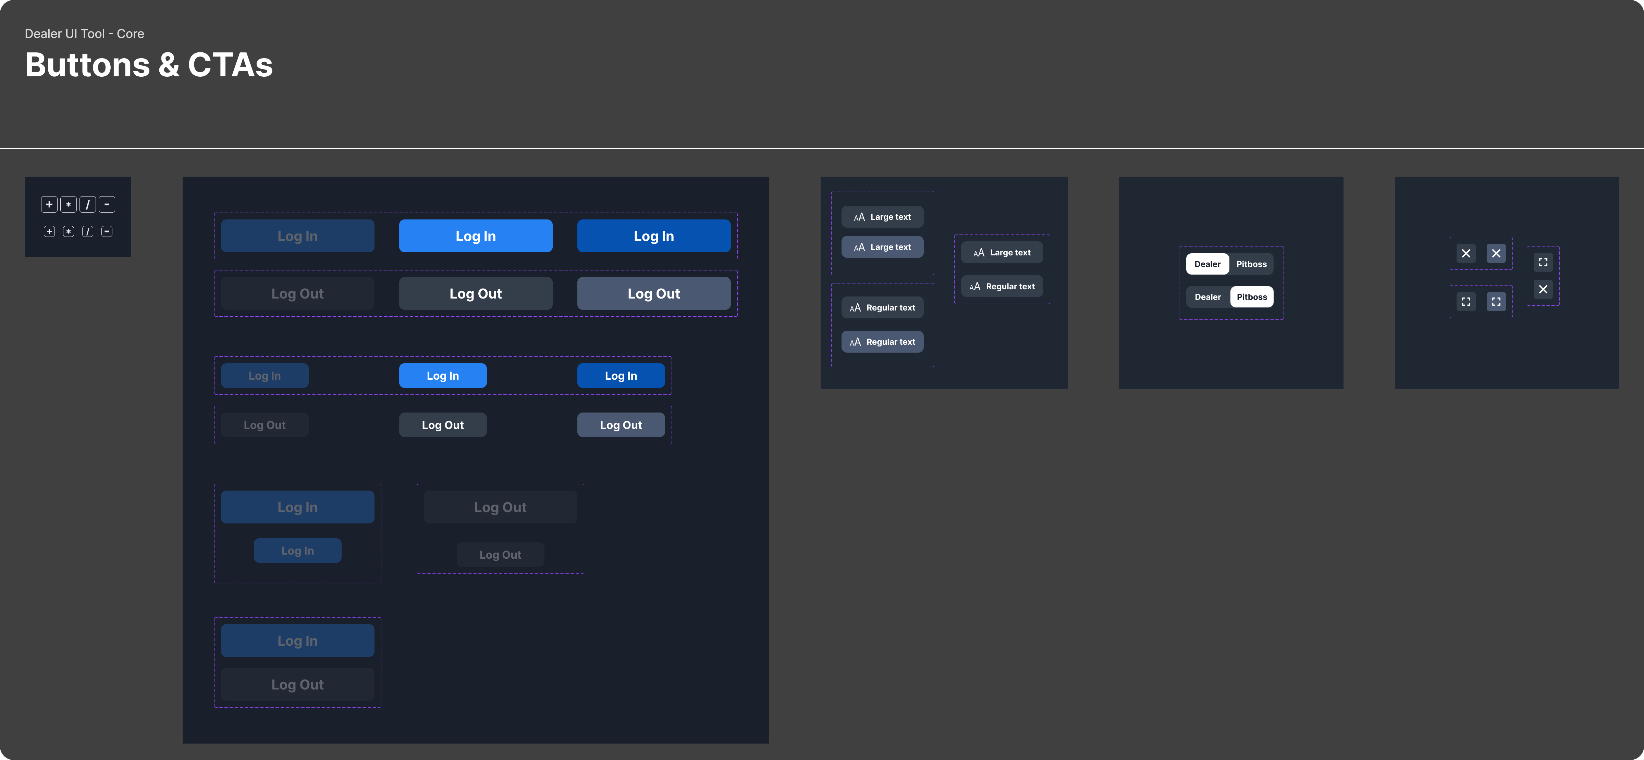
Task: Select the Dealer tab in the top switch
Action: [1207, 263]
